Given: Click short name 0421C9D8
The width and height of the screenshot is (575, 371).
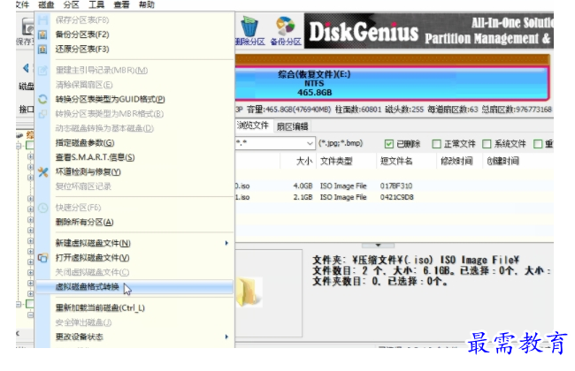Looking at the screenshot, I should pos(397,197).
